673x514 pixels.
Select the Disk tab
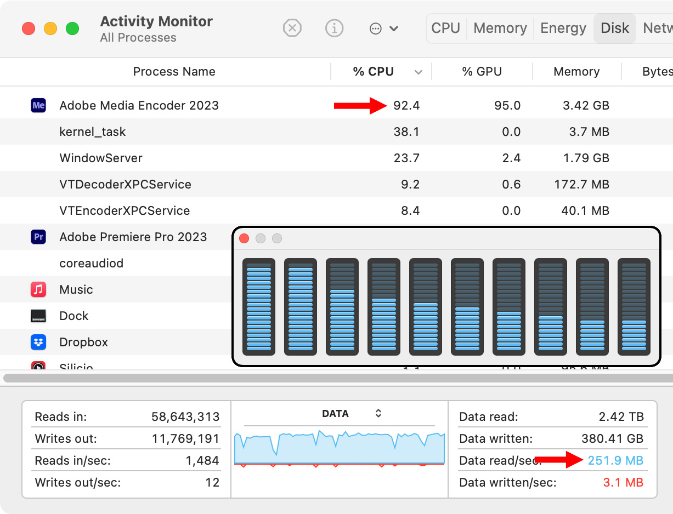coord(614,28)
